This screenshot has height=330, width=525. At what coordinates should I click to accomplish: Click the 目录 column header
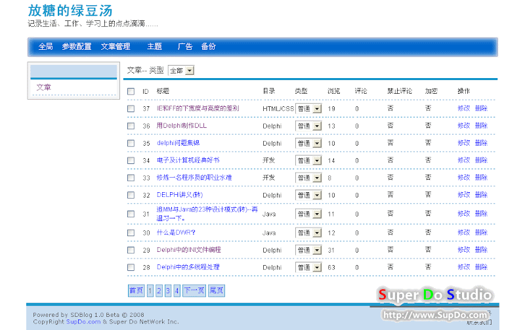[269, 91]
